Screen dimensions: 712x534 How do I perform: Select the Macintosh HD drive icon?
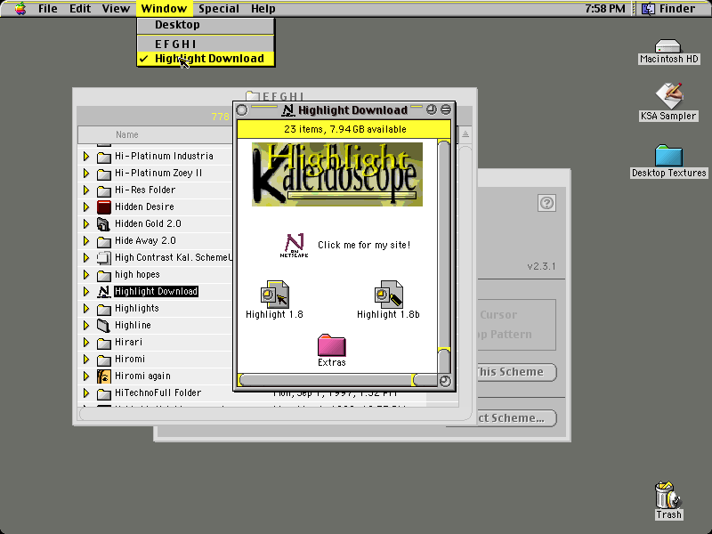(668, 46)
